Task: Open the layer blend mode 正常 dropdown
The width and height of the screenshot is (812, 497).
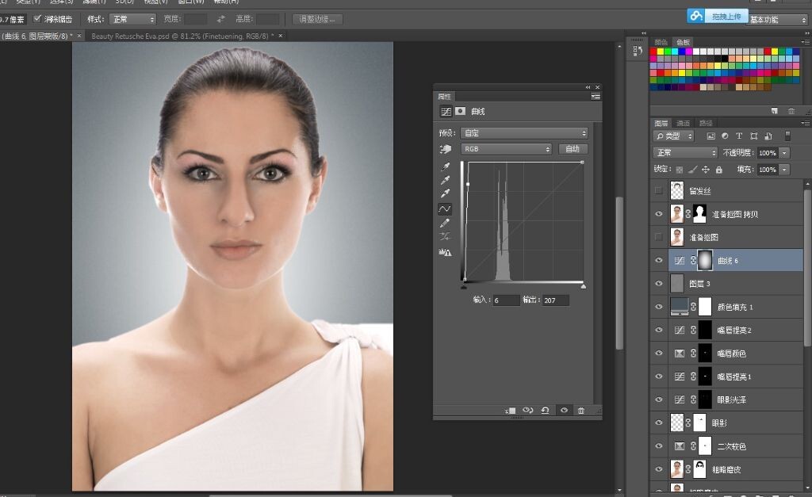Action: [685, 153]
